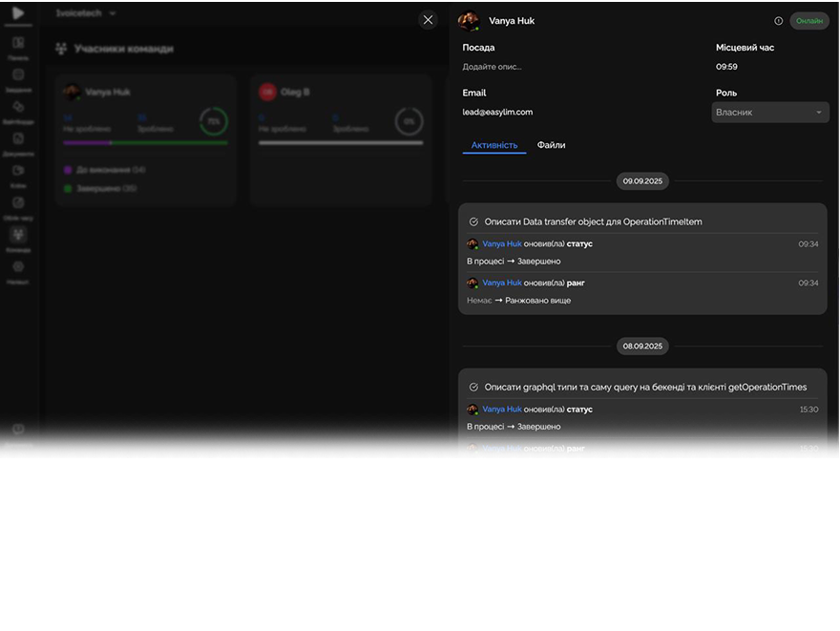Click Vanya Huk's progress bar on team card
The width and height of the screenshot is (840, 631).
click(145, 142)
